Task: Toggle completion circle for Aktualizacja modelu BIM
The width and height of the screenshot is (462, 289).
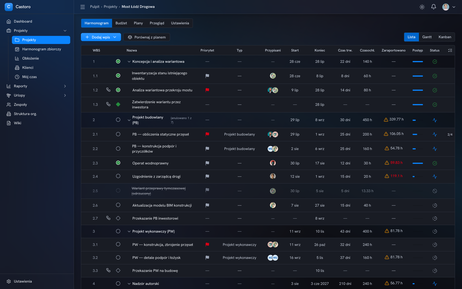Action: coord(118,205)
